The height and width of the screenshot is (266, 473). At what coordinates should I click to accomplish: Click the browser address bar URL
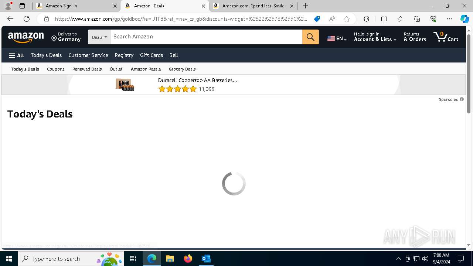[181, 19]
